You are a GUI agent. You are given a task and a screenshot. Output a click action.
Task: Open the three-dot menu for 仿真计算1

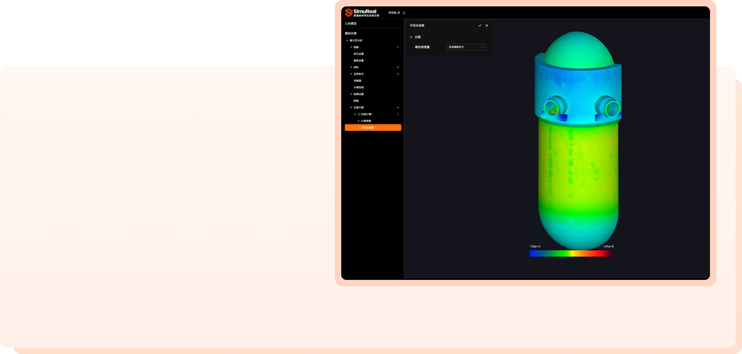coord(398,114)
